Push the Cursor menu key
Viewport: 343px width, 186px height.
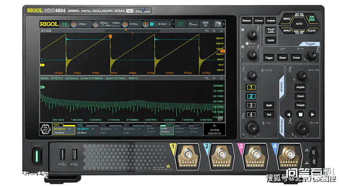[259, 21]
